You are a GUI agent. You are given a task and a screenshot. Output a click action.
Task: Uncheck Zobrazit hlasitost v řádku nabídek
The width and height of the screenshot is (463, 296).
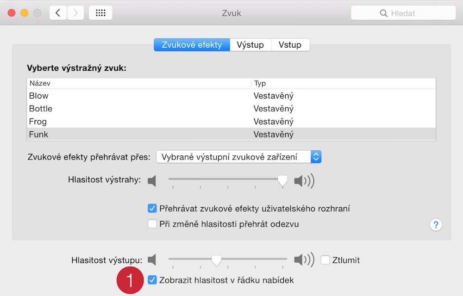click(x=152, y=280)
